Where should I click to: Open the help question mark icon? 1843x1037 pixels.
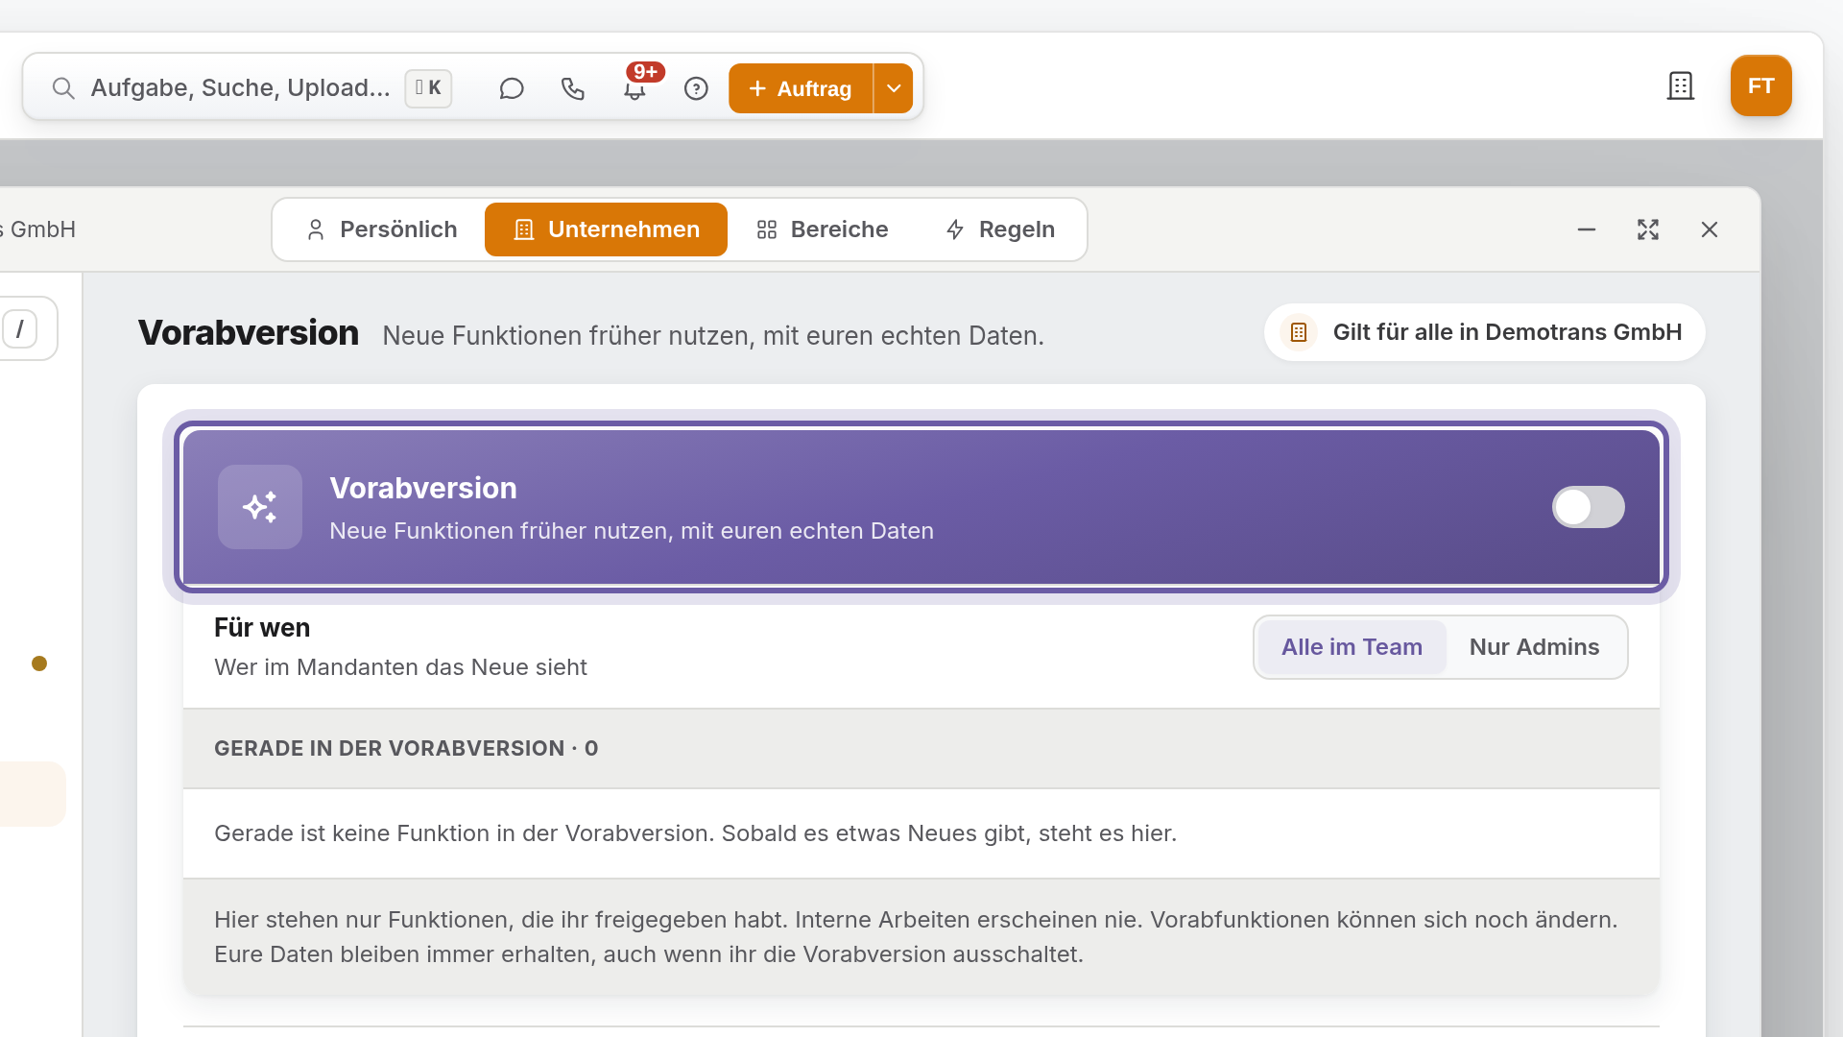(x=696, y=88)
